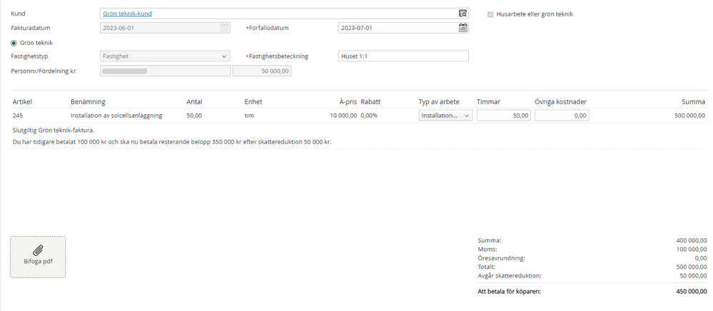Open the Typ av arbete dropdown
Image resolution: width=713 pixels, height=311 pixels.
pyautogui.click(x=445, y=115)
